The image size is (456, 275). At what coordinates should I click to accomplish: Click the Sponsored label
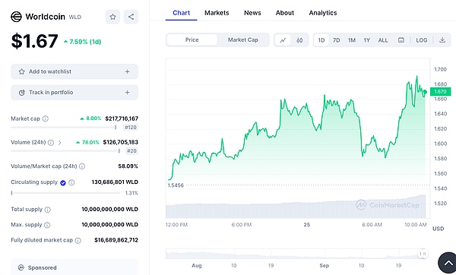coord(42,267)
